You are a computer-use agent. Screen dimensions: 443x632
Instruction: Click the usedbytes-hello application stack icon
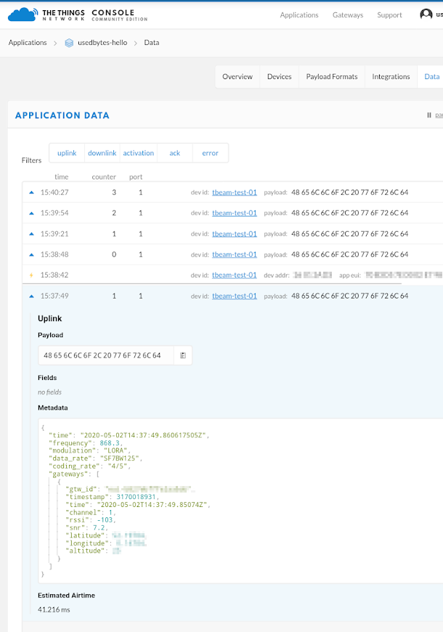[x=69, y=43]
